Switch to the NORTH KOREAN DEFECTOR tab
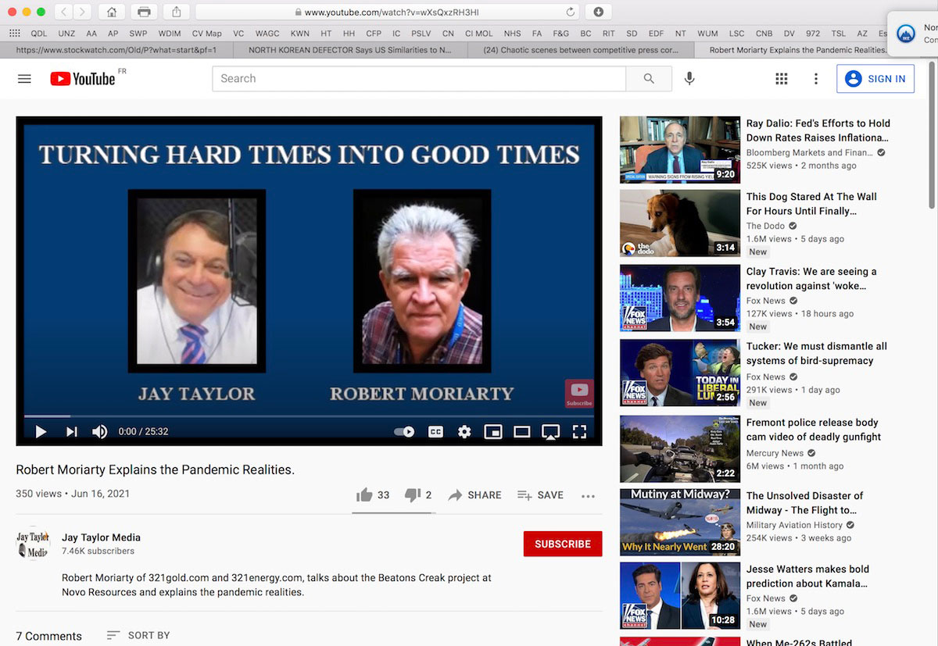This screenshot has height=646, width=938. pyautogui.click(x=350, y=50)
